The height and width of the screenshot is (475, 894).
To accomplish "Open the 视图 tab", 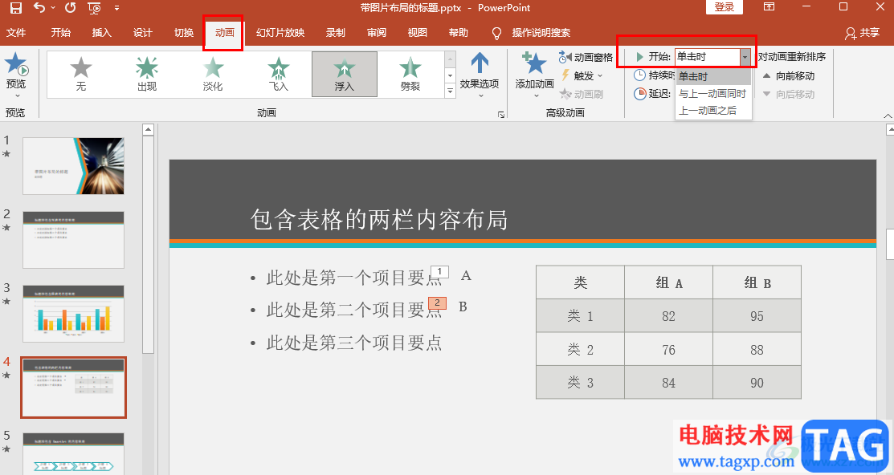I will point(418,32).
